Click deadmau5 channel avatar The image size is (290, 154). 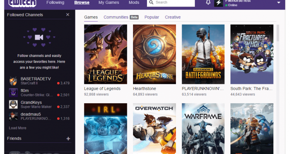tap(13, 116)
